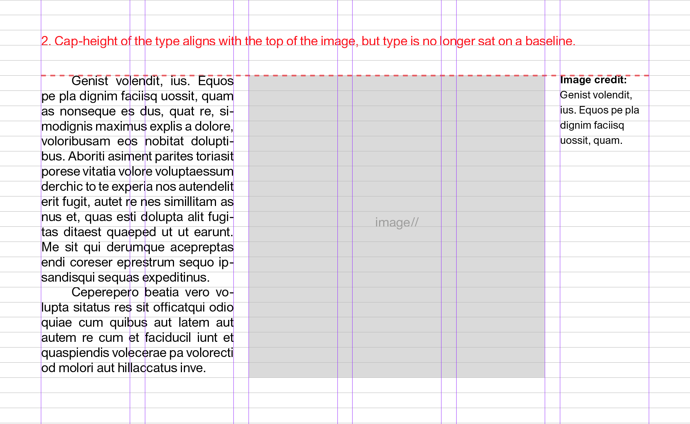The image size is (690, 424).
Task: Click the 'image//' placeholder label
Action: (x=397, y=223)
